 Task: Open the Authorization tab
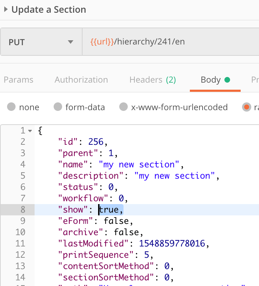coord(81,80)
